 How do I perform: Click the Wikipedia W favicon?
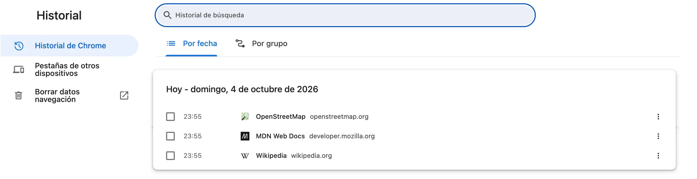(x=245, y=156)
